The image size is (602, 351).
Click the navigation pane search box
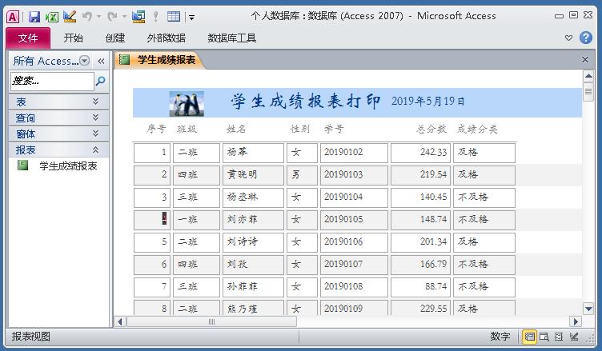pos(52,81)
